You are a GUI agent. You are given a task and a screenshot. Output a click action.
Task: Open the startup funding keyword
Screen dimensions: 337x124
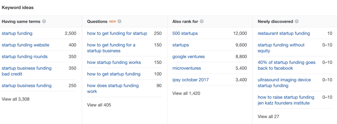(x=17, y=33)
